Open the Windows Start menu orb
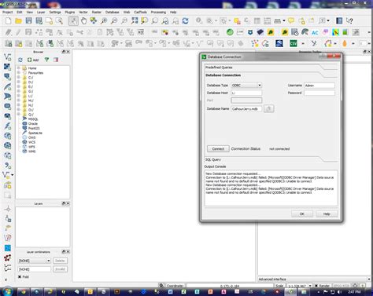This screenshot has width=373, height=296. click(7, 291)
